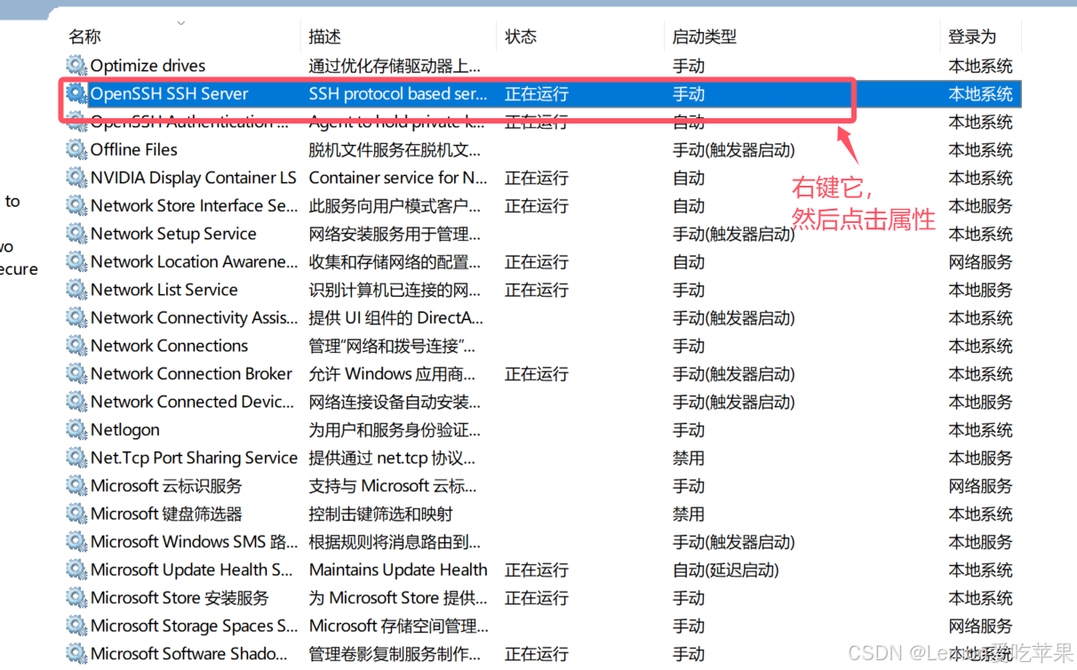Click gear icon next to Network Setup Service
This screenshot has width=1077, height=670.
pyautogui.click(x=76, y=234)
